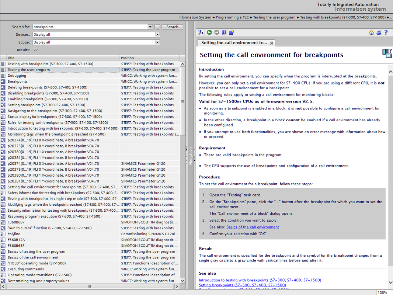The height and width of the screenshot is (295, 393).
Task: Click the 100% zoom indicator in status bar
Action: 382,292
